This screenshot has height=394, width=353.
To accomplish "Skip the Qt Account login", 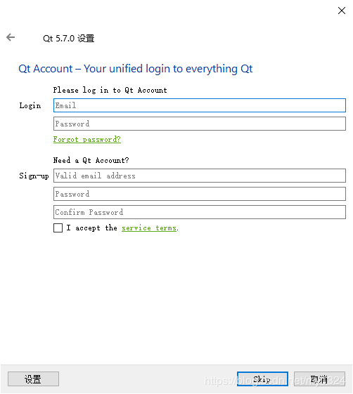I will click(x=262, y=379).
